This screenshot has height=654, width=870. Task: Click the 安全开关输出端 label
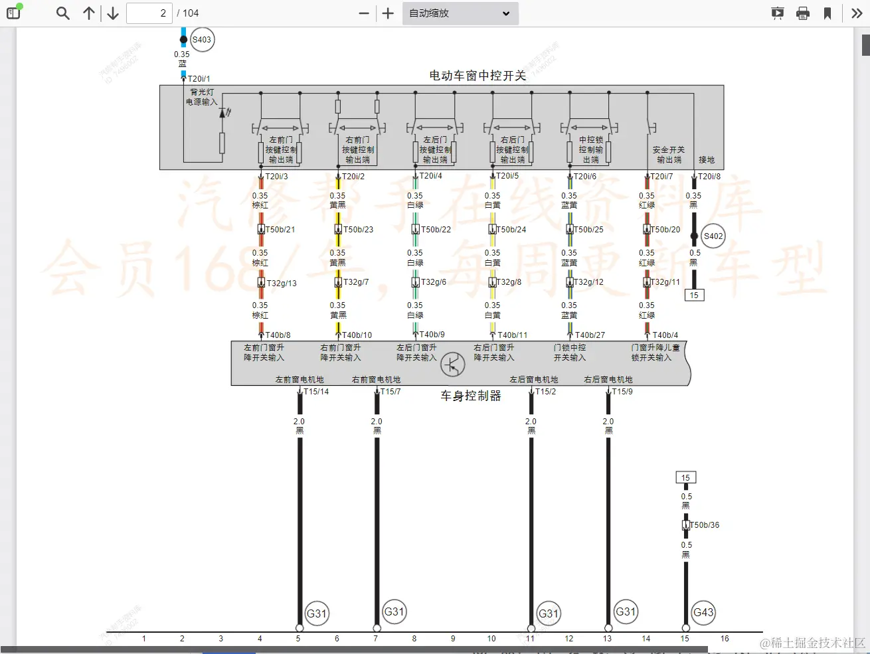tap(669, 155)
